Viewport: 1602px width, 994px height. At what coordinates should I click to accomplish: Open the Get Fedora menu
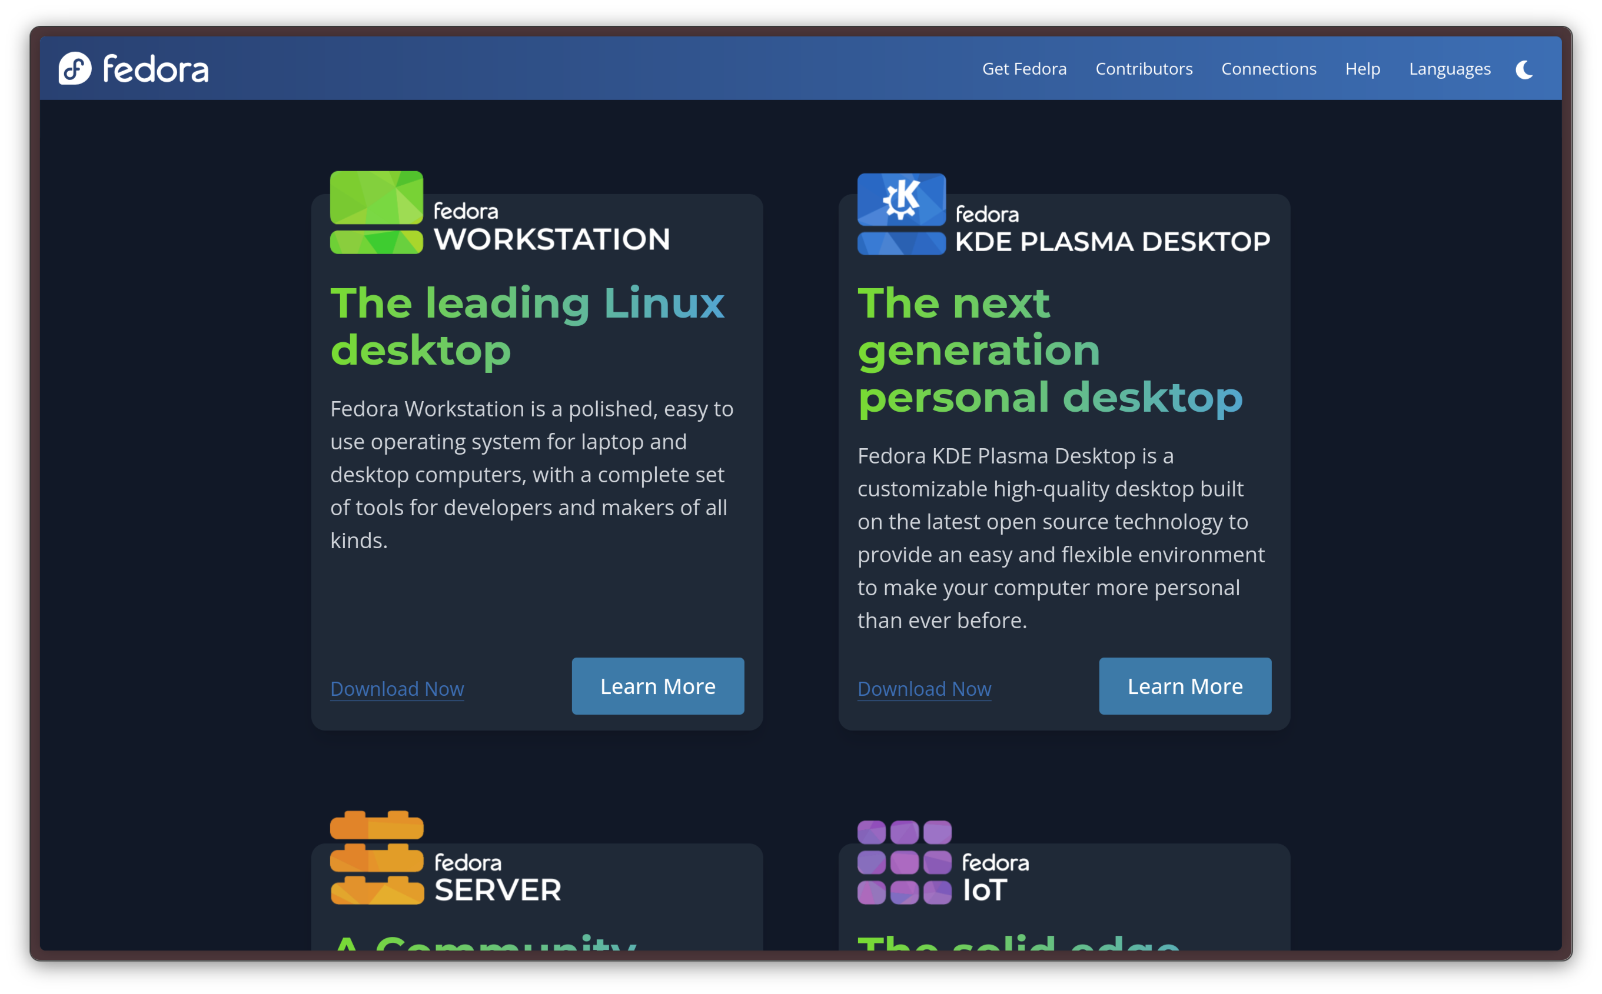(x=1024, y=69)
